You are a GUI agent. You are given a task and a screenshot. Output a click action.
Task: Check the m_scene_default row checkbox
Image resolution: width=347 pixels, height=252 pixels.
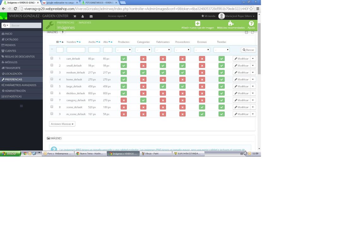click(52, 114)
